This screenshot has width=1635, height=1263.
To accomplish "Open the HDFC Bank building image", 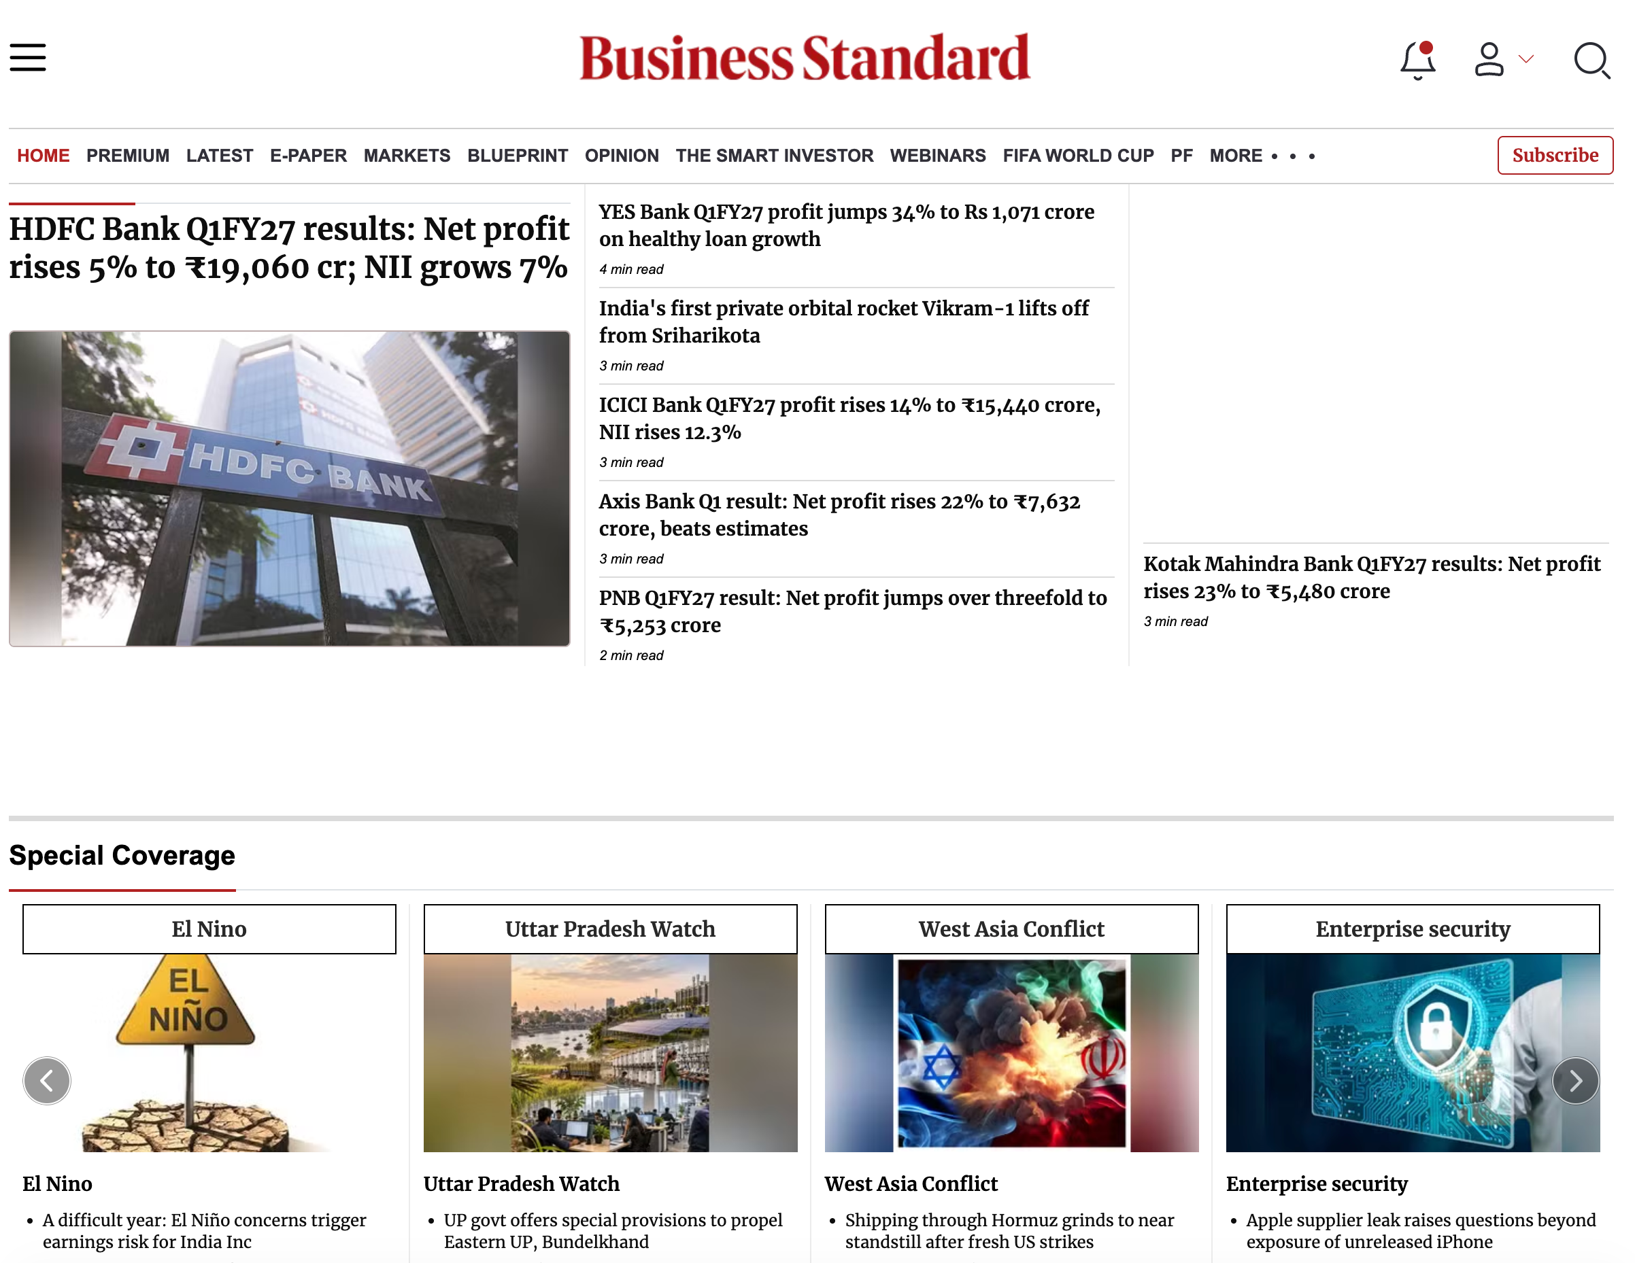I will 289,489.
